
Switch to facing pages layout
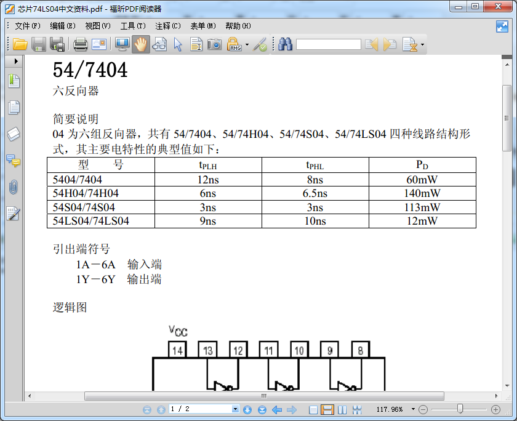click(342, 410)
